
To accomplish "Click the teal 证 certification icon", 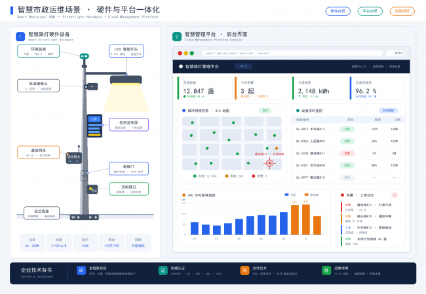I will [x=163, y=270].
